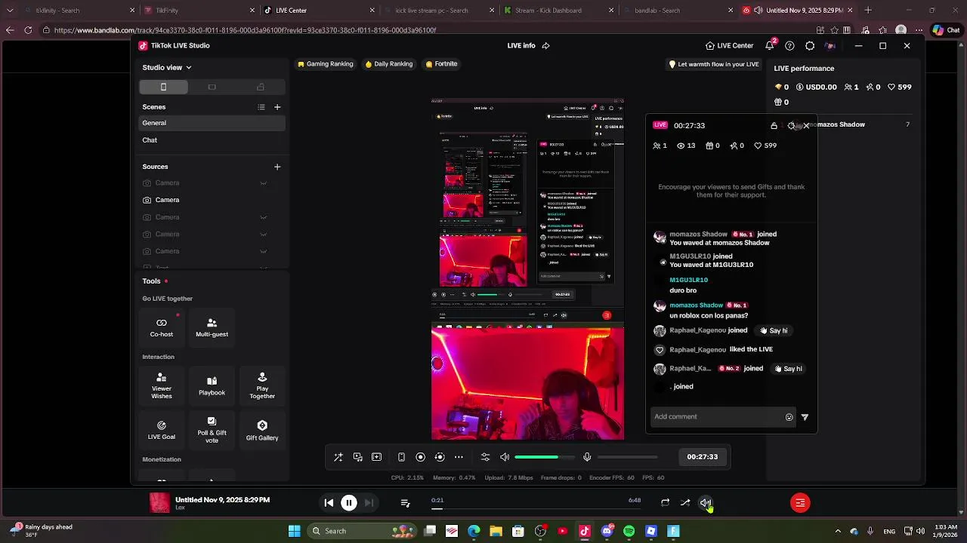Say hi to Raphael_Kagenou No. 2
Image resolution: width=967 pixels, height=543 pixels.
click(x=788, y=369)
